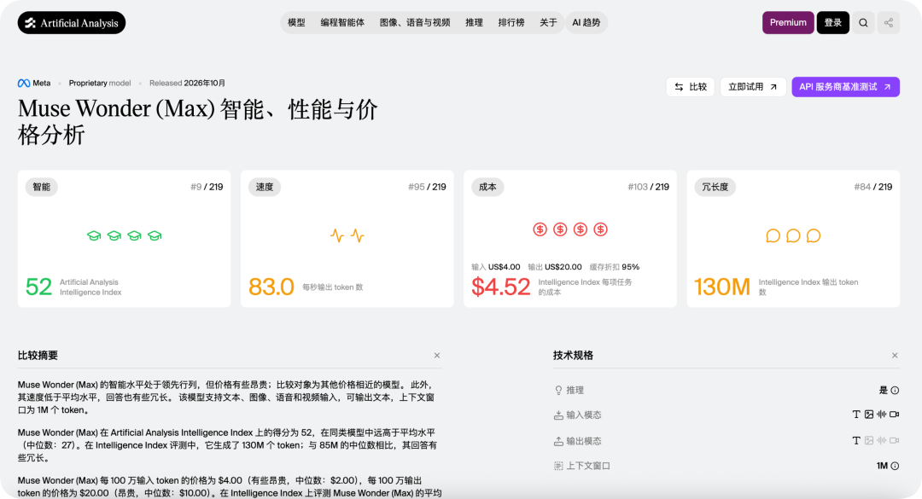Open the 排行榜 menu

point(511,23)
